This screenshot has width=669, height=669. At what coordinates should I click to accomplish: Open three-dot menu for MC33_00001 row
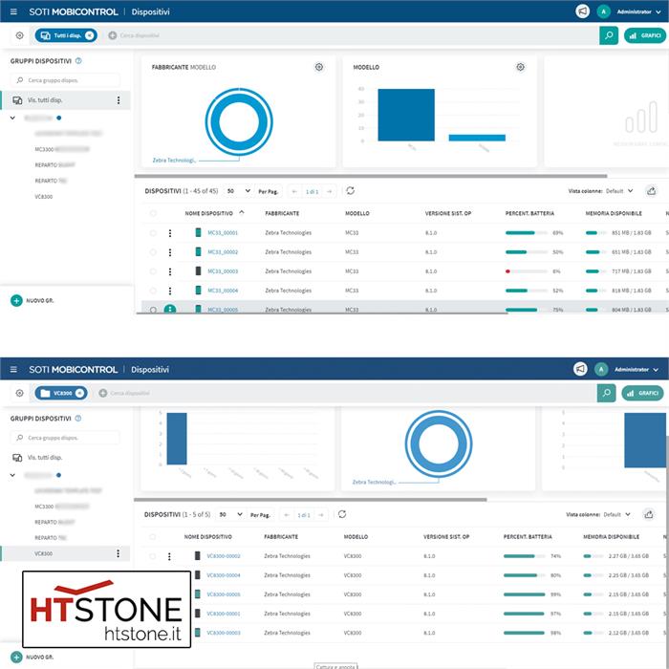(170, 233)
